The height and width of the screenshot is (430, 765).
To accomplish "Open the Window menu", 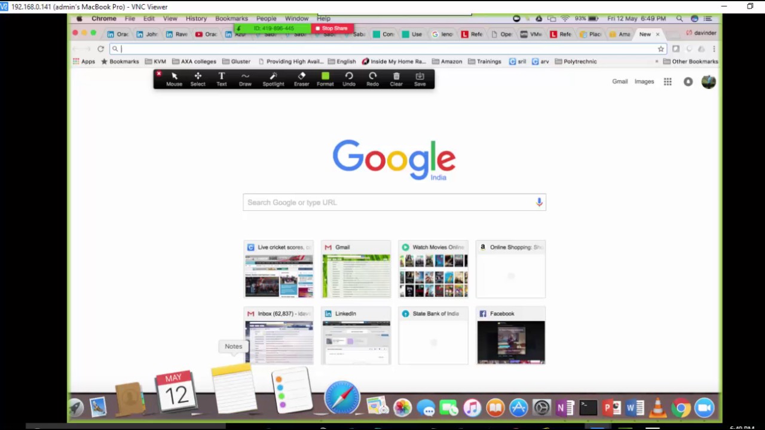I will [296, 19].
